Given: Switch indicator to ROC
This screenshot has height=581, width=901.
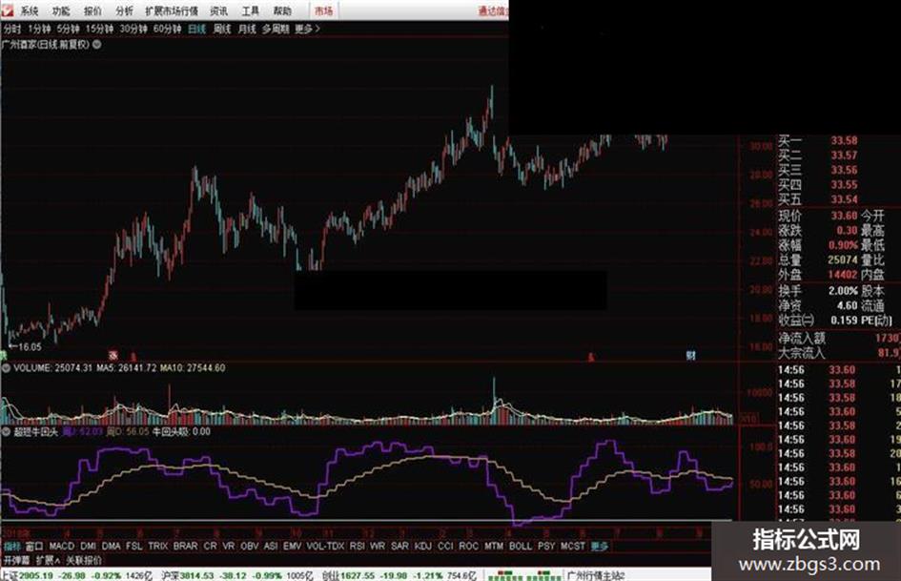Looking at the screenshot, I should pos(468,547).
